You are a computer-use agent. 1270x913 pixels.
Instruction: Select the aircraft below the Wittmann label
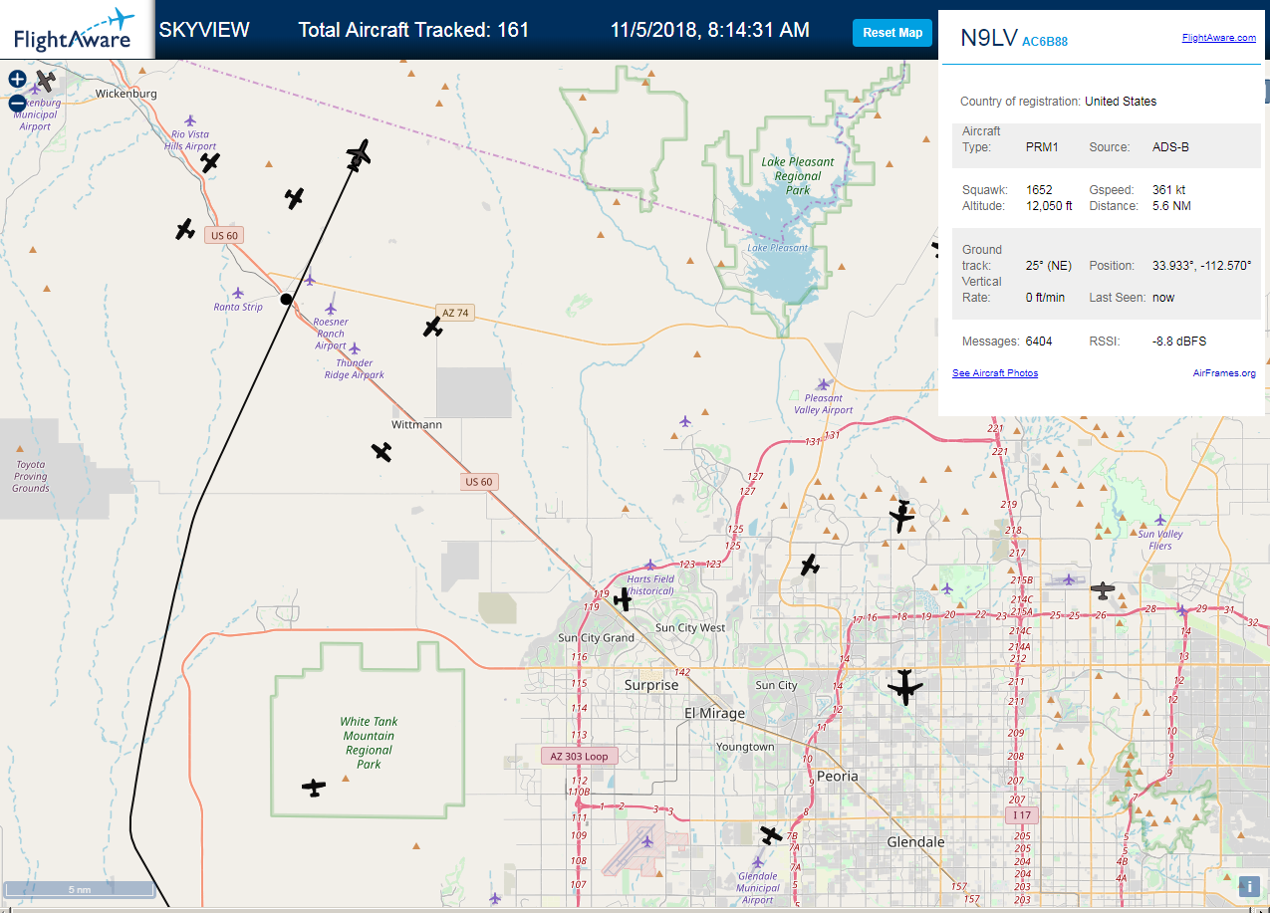(x=381, y=452)
